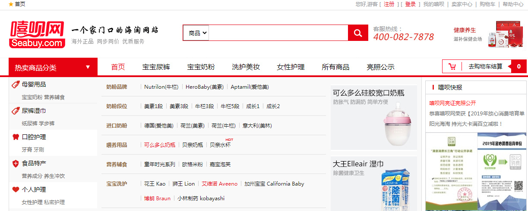
Task: Click 美素1段 link
Action: 153,106
